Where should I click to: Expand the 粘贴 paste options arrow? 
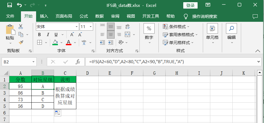click(x=10, y=43)
